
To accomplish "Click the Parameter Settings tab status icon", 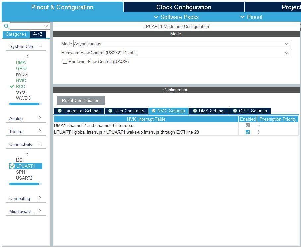I will (60, 111).
